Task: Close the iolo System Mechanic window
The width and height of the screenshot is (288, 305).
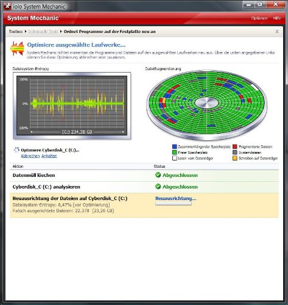Action: [x=275, y=4]
